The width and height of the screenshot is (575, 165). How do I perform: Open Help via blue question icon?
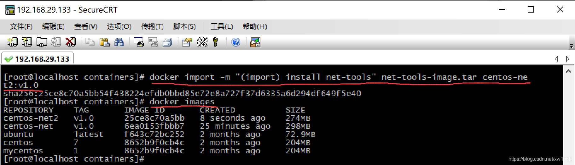click(x=236, y=42)
